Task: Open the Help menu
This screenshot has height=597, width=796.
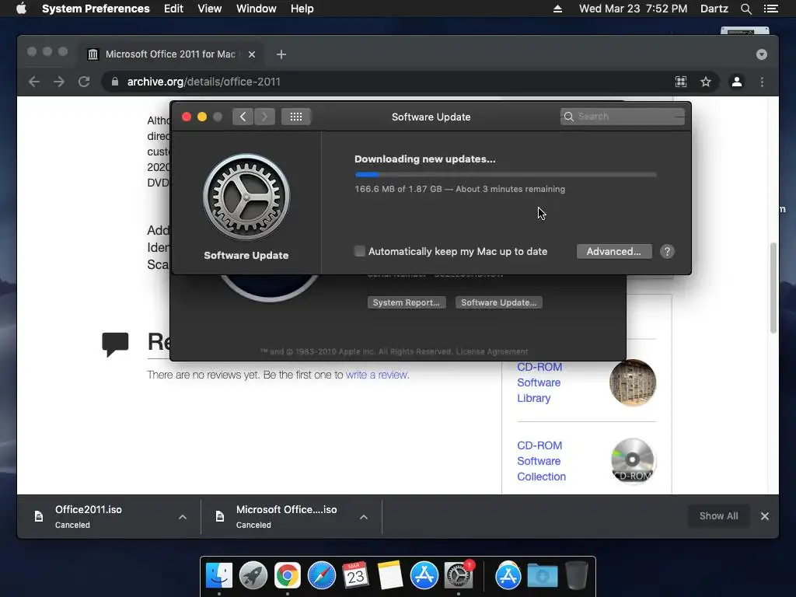Action: click(302, 9)
